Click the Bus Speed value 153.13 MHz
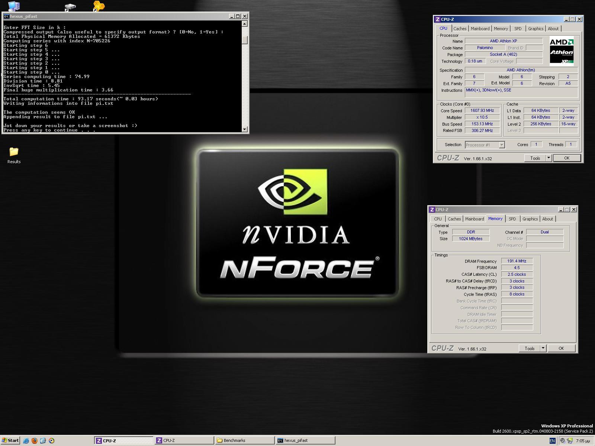 click(482, 124)
